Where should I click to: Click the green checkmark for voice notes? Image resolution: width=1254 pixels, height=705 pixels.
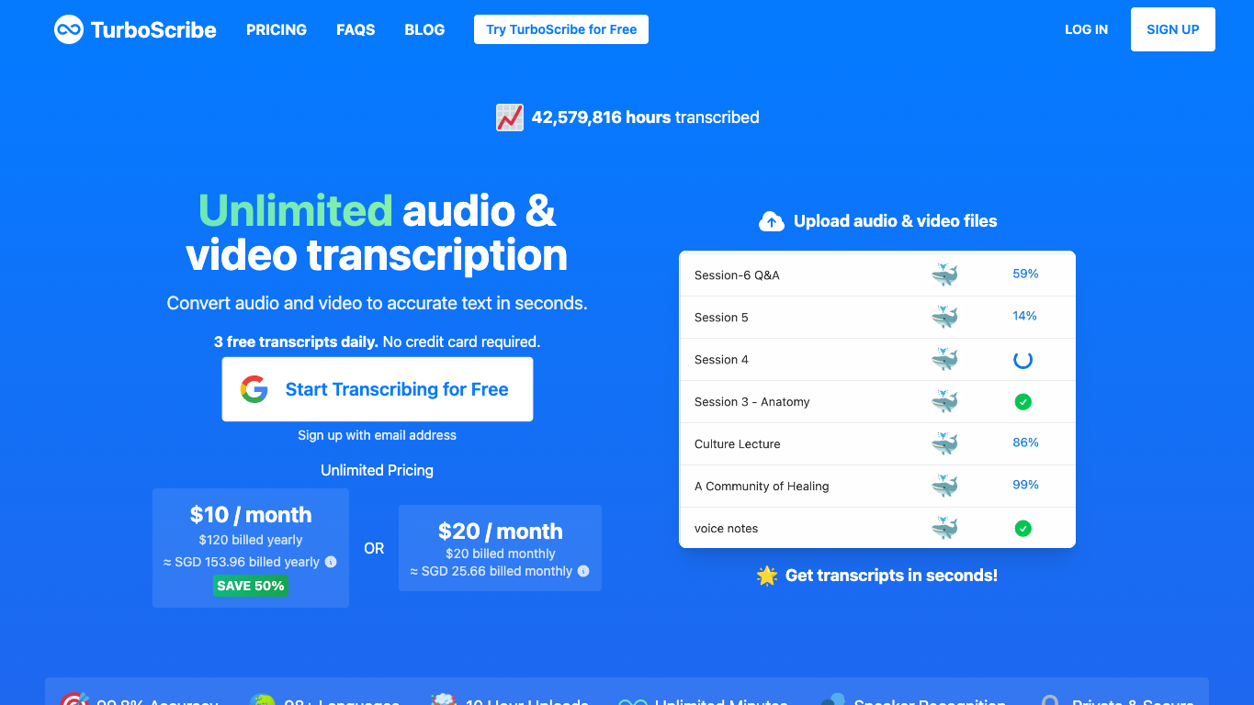pyautogui.click(x=1022, y=529)
